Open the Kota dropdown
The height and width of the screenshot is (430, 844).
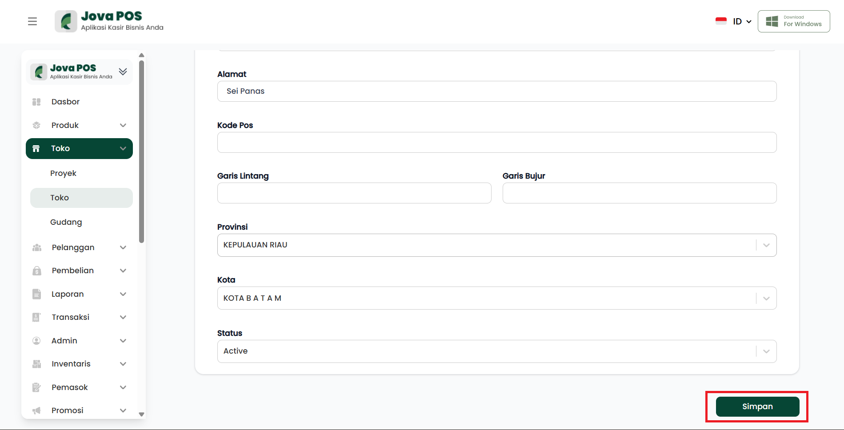click(x=766, y=298)
